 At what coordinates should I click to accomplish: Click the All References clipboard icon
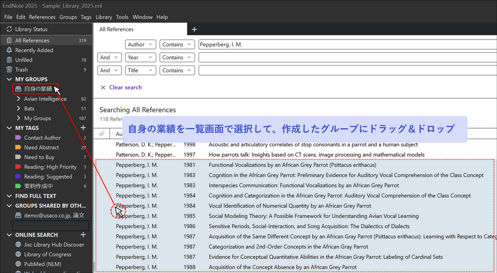tap(9, 41)
